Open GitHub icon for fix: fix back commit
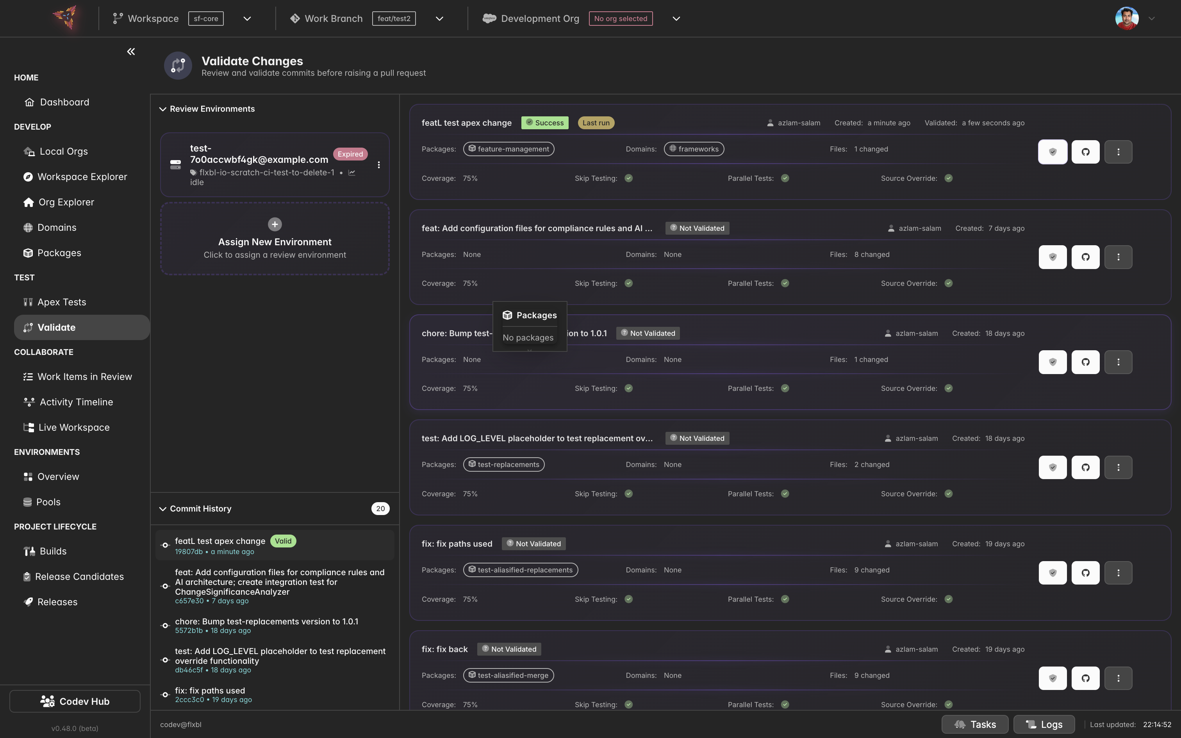Image resolution: width=1181 pixels, height=738 pixels. [x=1085, y=679]
